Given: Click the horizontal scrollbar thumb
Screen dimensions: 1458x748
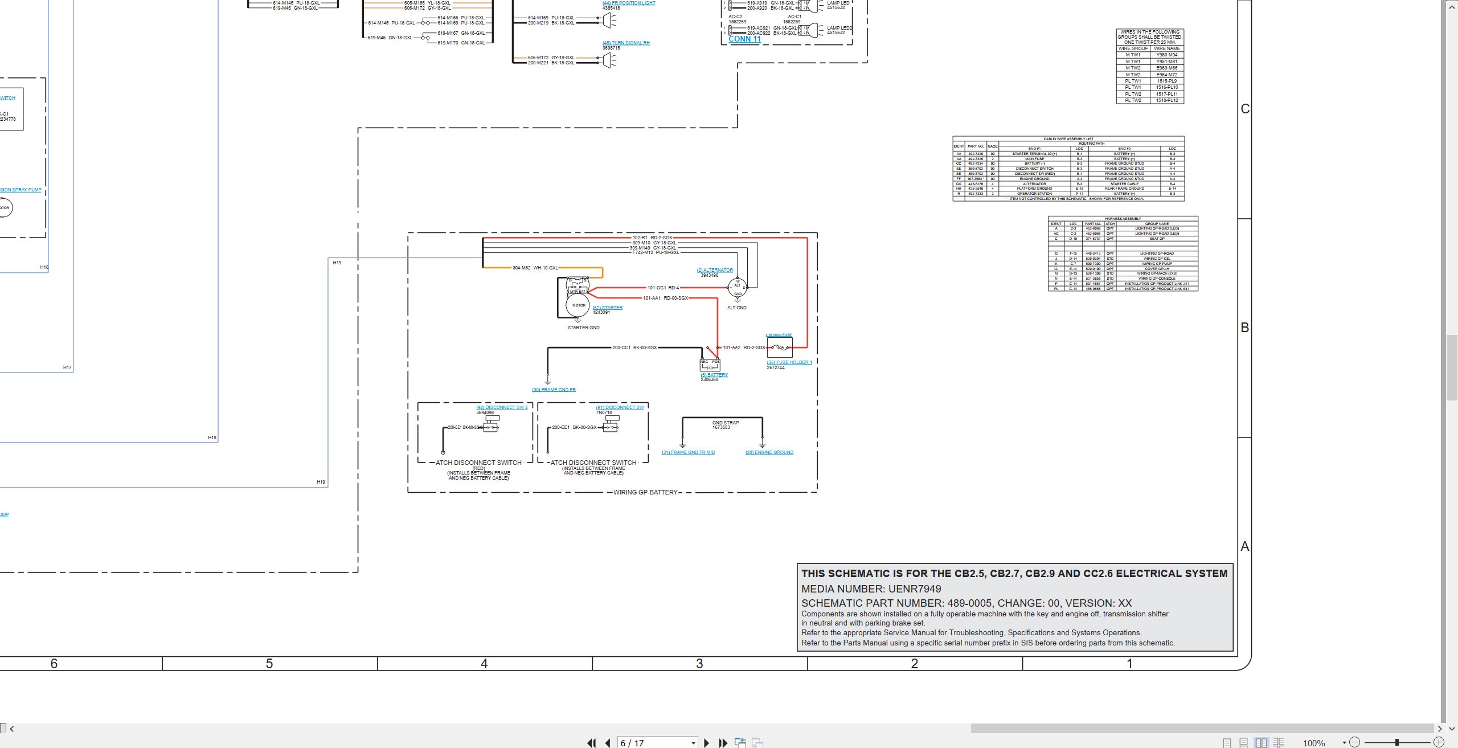Looking at the screenshot, I should click(1202, 729).
